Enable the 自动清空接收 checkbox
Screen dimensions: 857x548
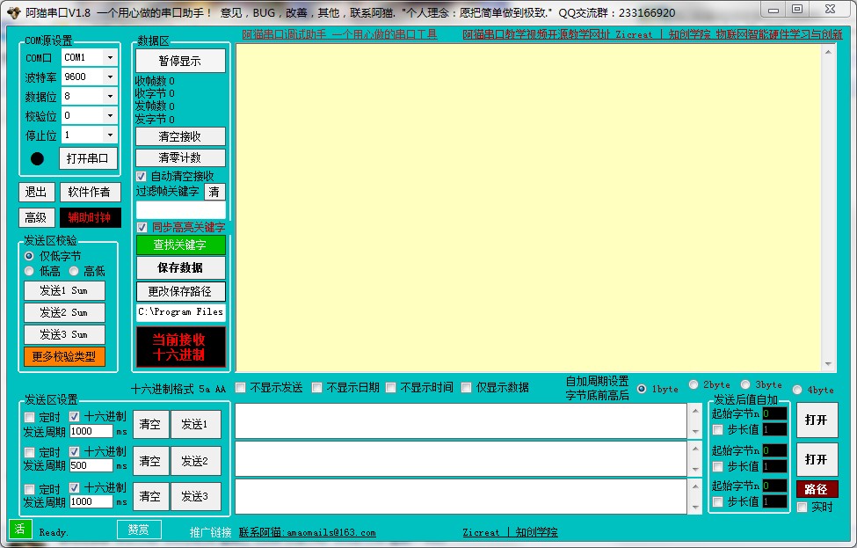(x=141, y=176)
